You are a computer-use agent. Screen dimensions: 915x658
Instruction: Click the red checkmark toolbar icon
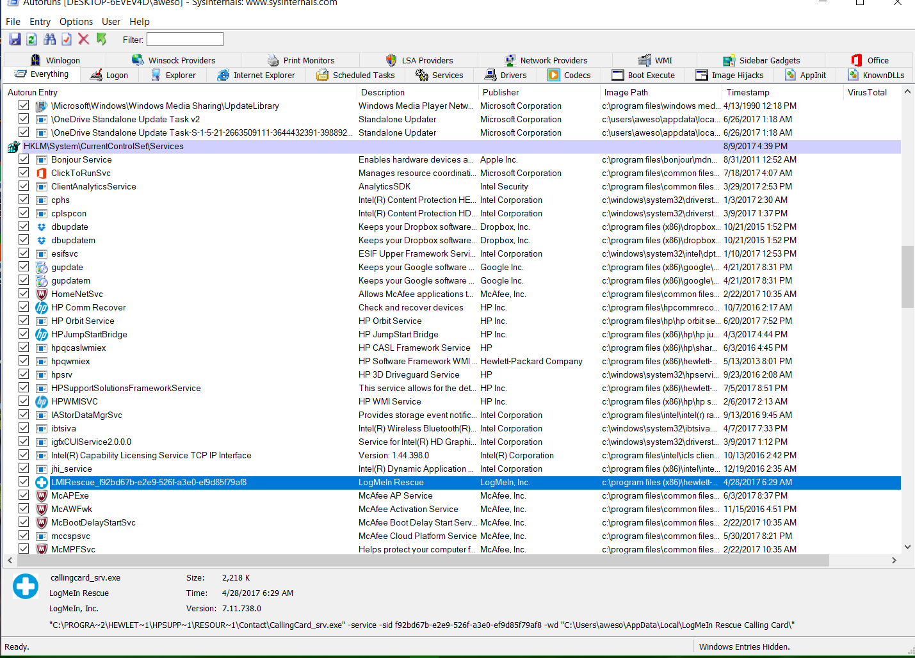(x=67, y=39)
